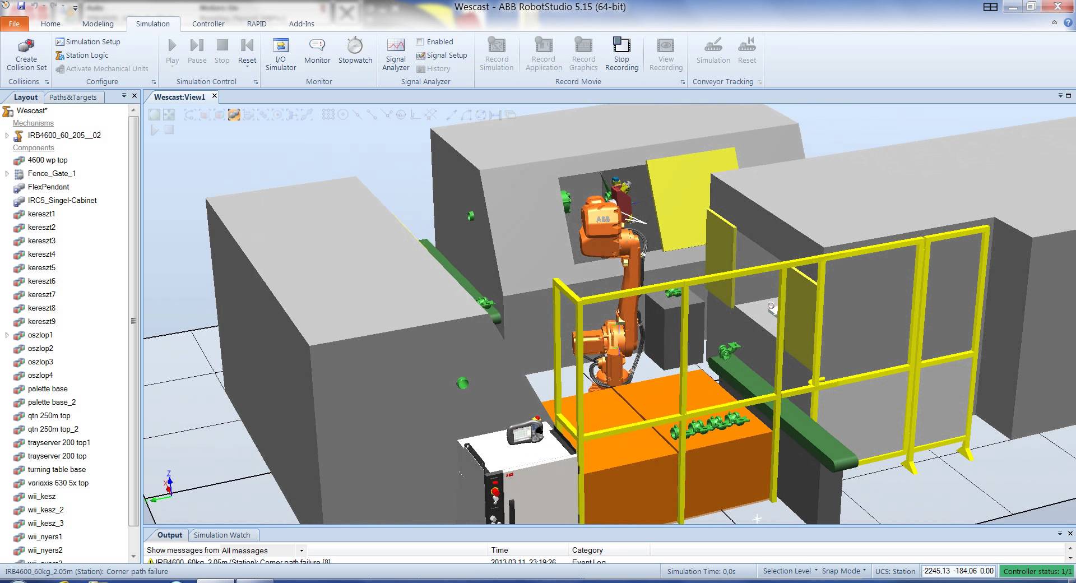This screenshot has height=583, width=1076.
Task: Select the turning table base component
Action: [57, 469]
